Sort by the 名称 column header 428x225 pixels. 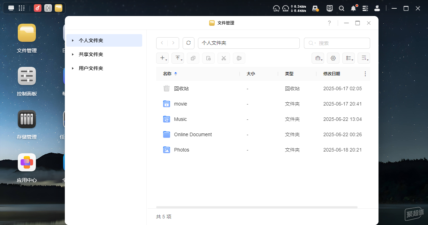coord(167,74)
